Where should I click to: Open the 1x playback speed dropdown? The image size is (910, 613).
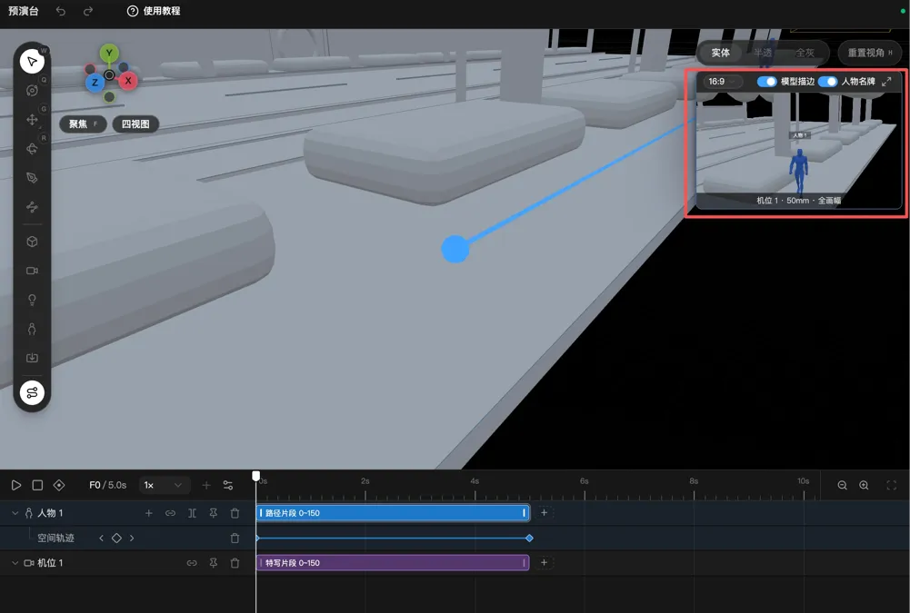pyautogui.click(x=164, y=485)
